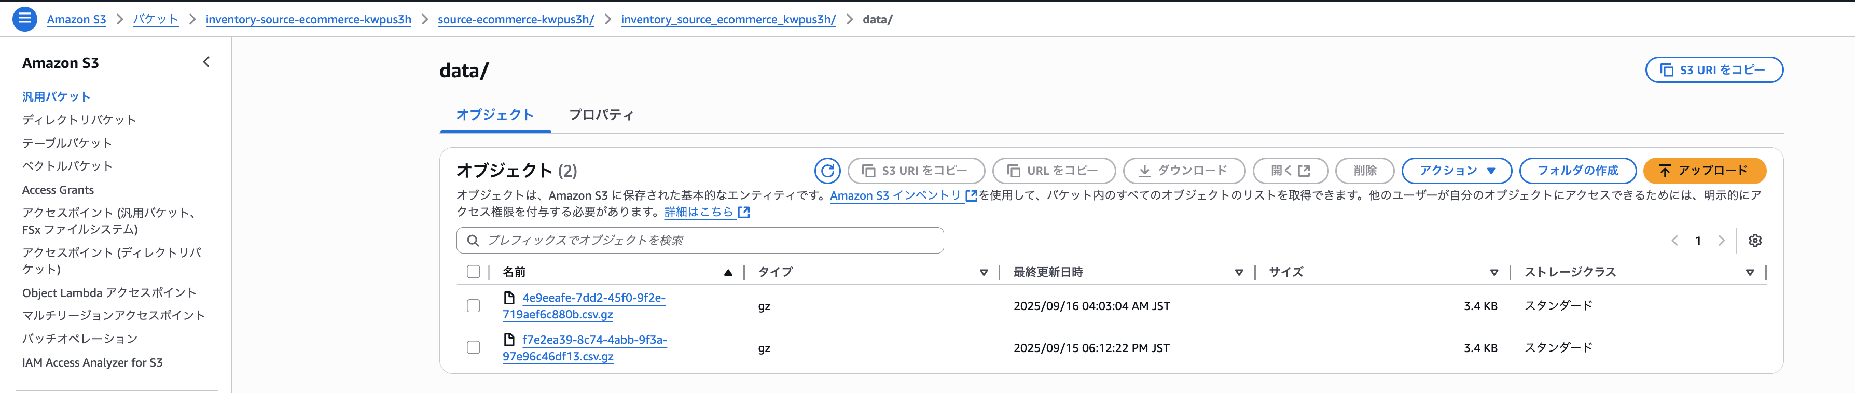The width and height of the screenshot is (1855, 393).
Task: Open 詳細はこちら link
Action: (699, 213)
